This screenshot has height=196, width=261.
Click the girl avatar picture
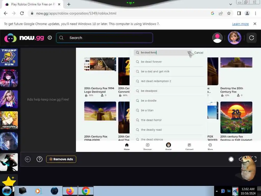point(234,38)
